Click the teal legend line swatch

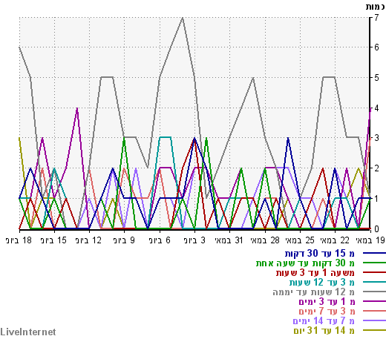point(374,282)
